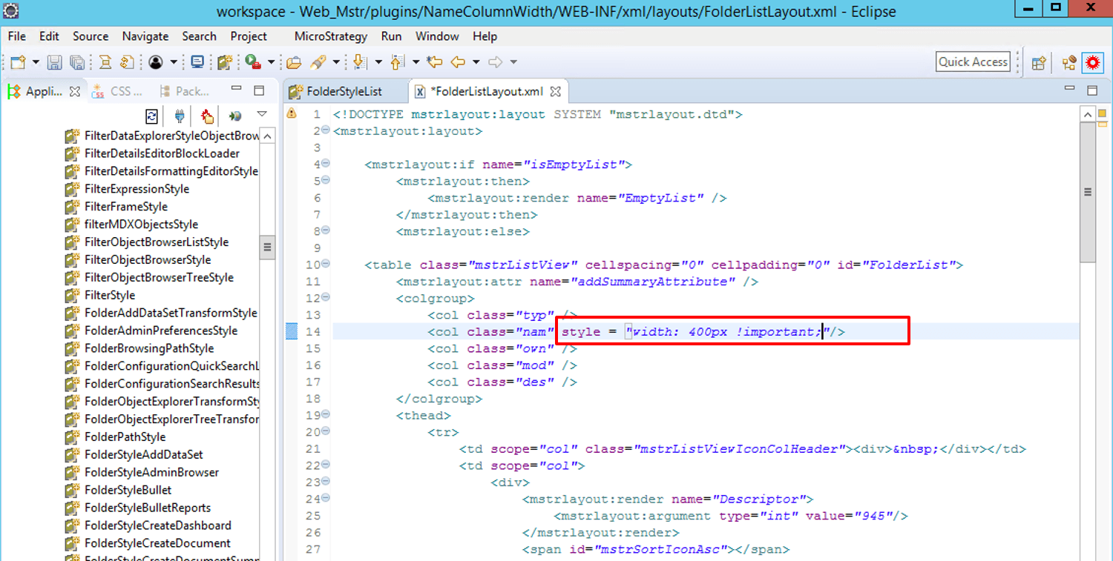Click the plug connect icon in left panel
1113x561 pixels.
coord(180,116)
